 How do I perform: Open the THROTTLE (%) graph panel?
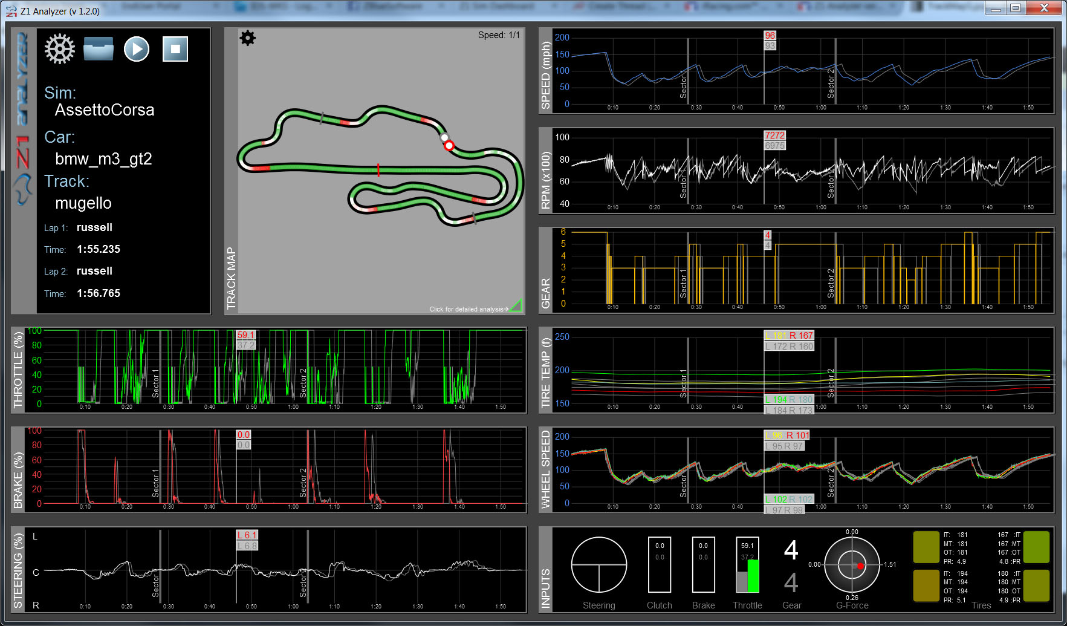tap(269, 370)
